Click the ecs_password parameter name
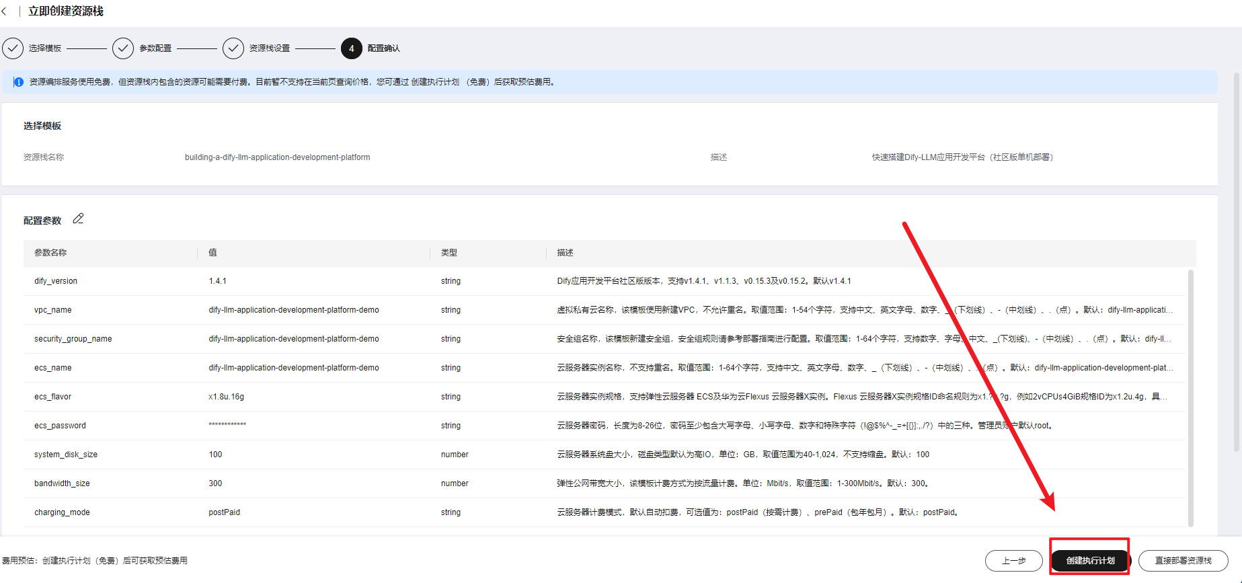Screen dimensions: 1242x583 click(x=60, y=426)
